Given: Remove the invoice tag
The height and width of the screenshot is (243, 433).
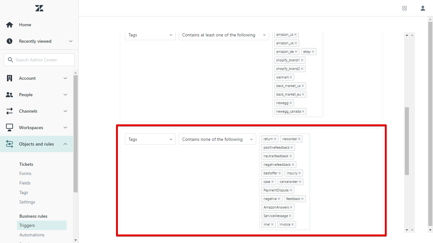Looking at the screenshot, I should [293, 224].
